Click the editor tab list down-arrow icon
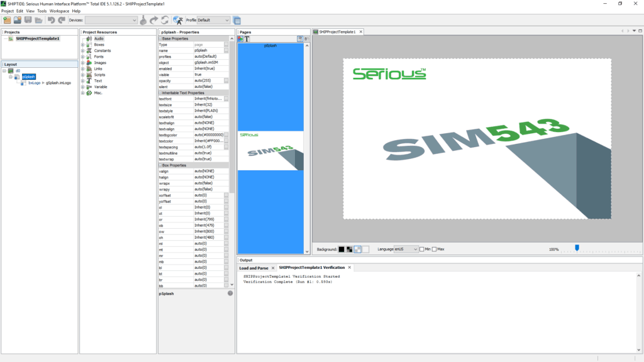Viewport: 644px width, 362px height. [x=634, y=31]
